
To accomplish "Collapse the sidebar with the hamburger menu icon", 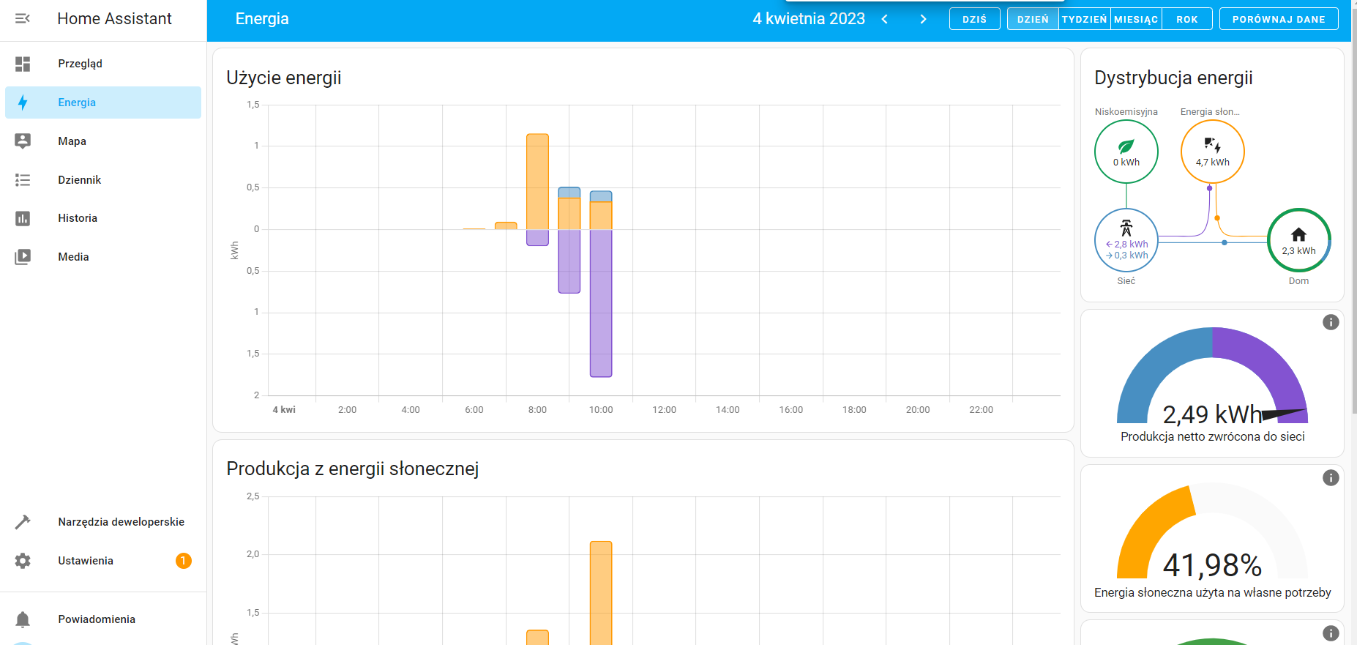I will pyautogui.click(x=23, y=18).
